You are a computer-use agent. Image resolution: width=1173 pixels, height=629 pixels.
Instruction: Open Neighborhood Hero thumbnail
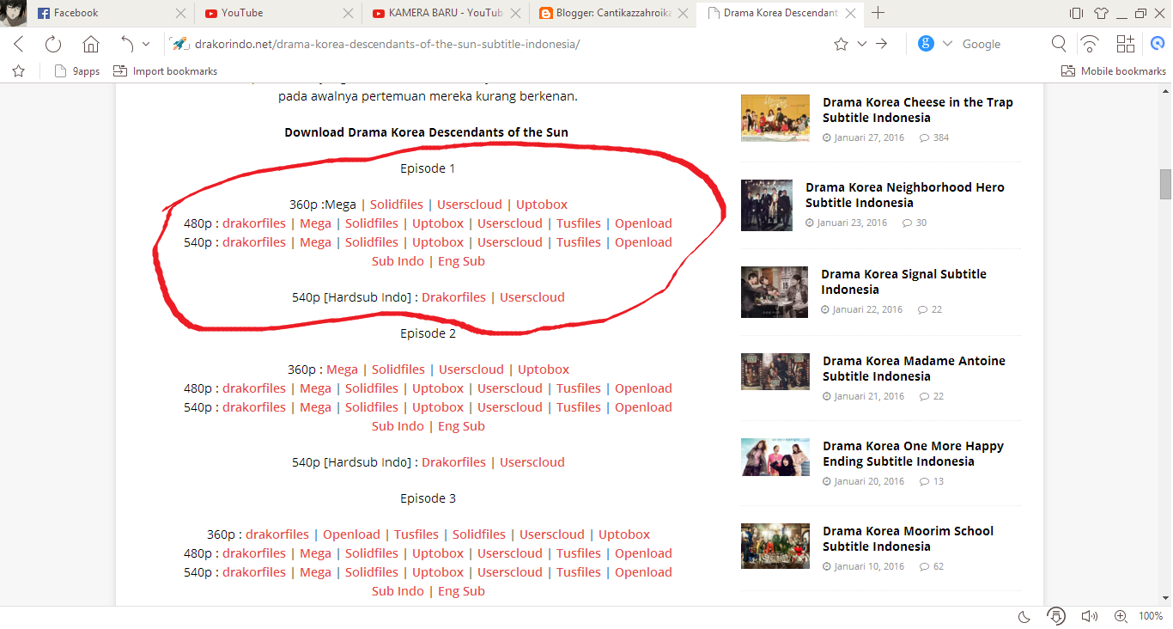point(767,205)
